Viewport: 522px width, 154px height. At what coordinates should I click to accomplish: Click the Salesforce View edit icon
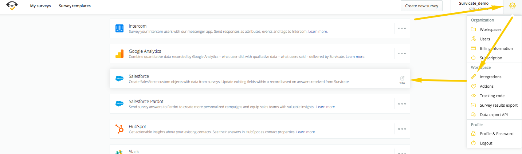click(402, 78)
